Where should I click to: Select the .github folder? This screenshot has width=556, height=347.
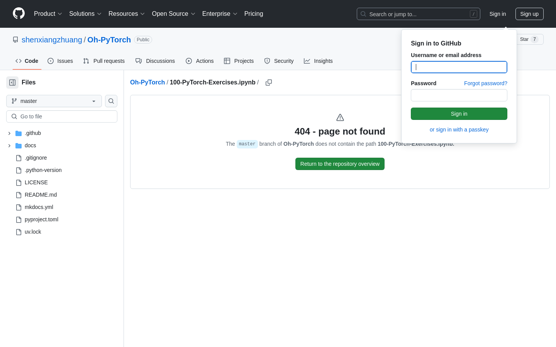tap(33, 133)
